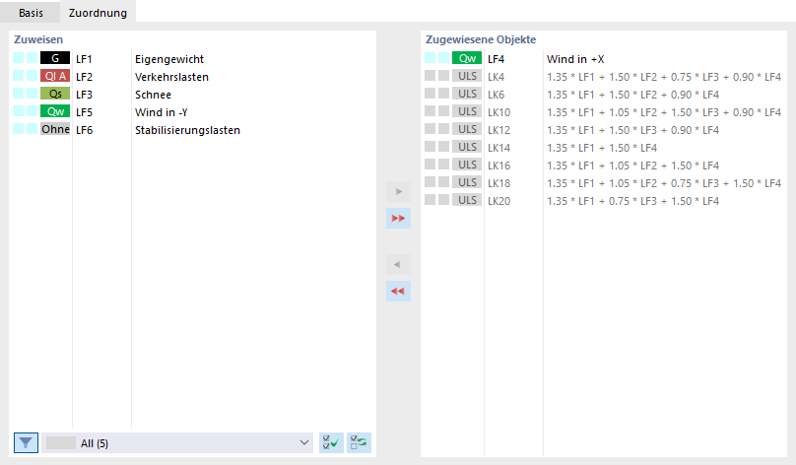Click the filter funnel icon
The width and height of the screenshot is (796, 465).
(x=26, y=443)
